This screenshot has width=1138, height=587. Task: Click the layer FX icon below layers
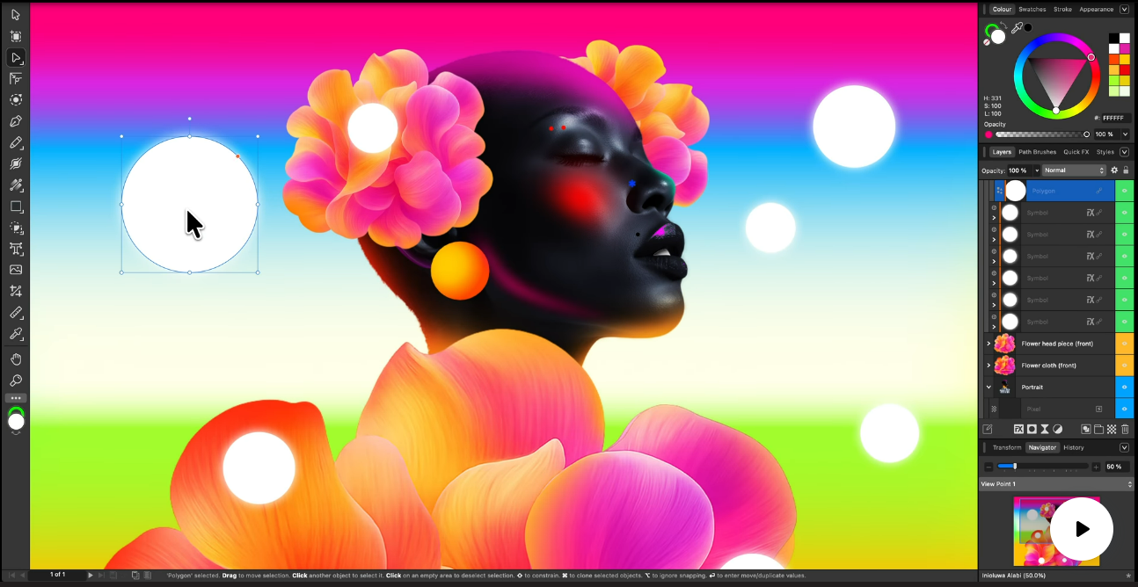(x=1018, y=430)
